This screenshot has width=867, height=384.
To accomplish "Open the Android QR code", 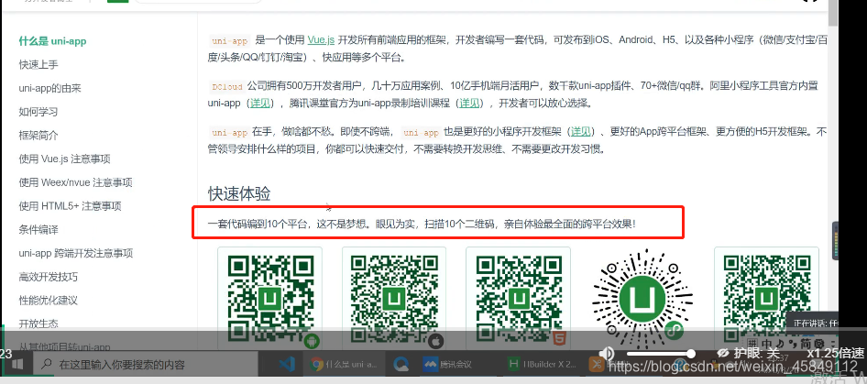I will (x=269, y=298).
